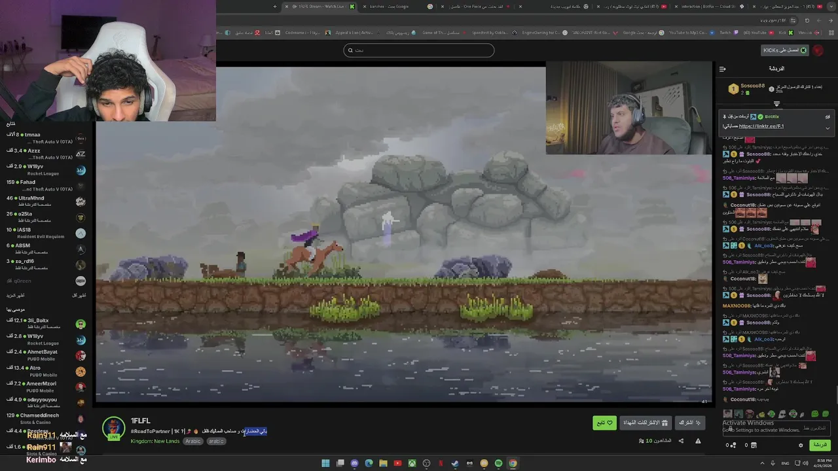
Task: Reload the page in browser toolbar
Action: [807, 20]
